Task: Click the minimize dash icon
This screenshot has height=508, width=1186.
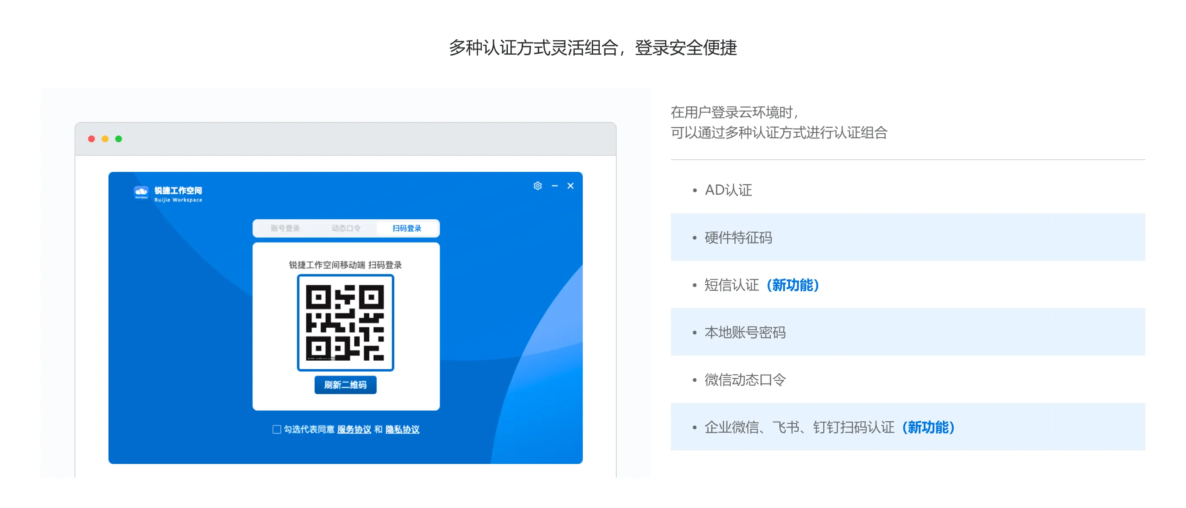Action: pyautogui.click(x=555, y=185)
